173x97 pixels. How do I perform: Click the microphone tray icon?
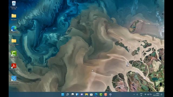(137, 94)
